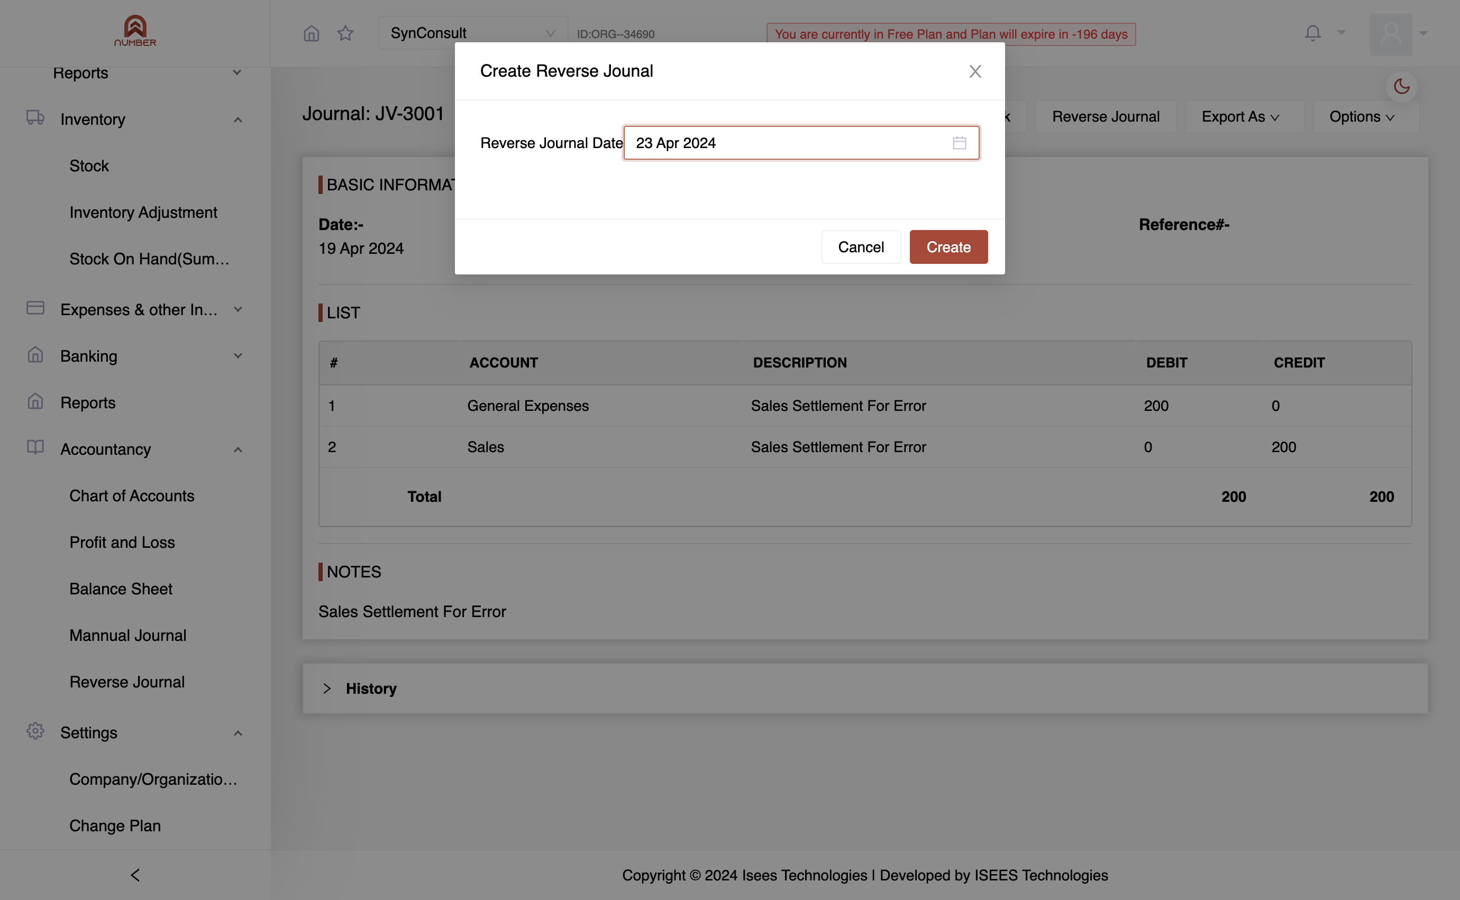Click the Accountancy book icon
This screenshot has width=1460, height=900.
[35, 447]
